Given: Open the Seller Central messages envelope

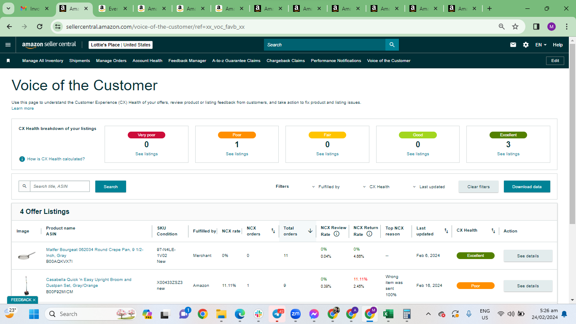Looking at the screenshot, I should (x=513, y=45).
